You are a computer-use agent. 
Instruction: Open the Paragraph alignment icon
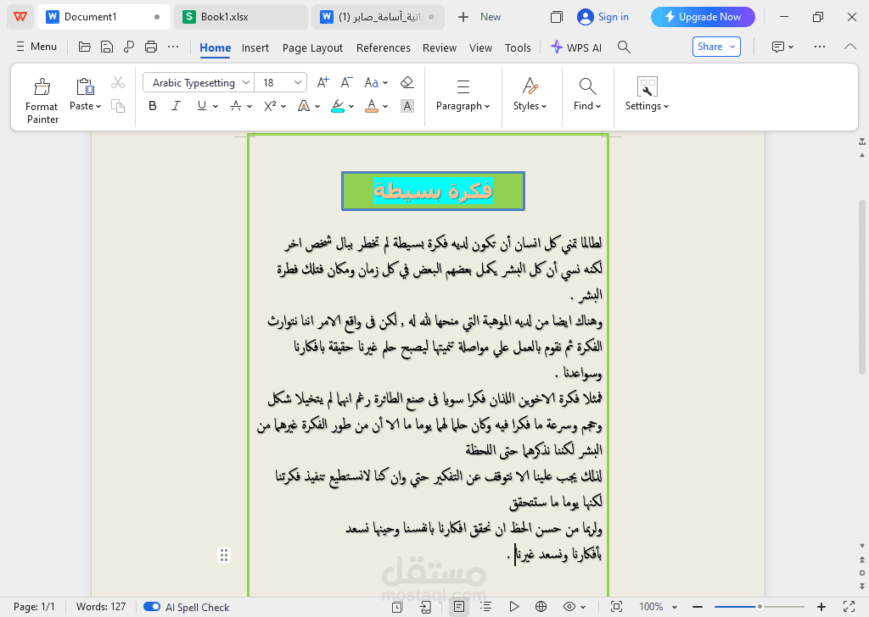pyautogui.click(x=463, y=86)
